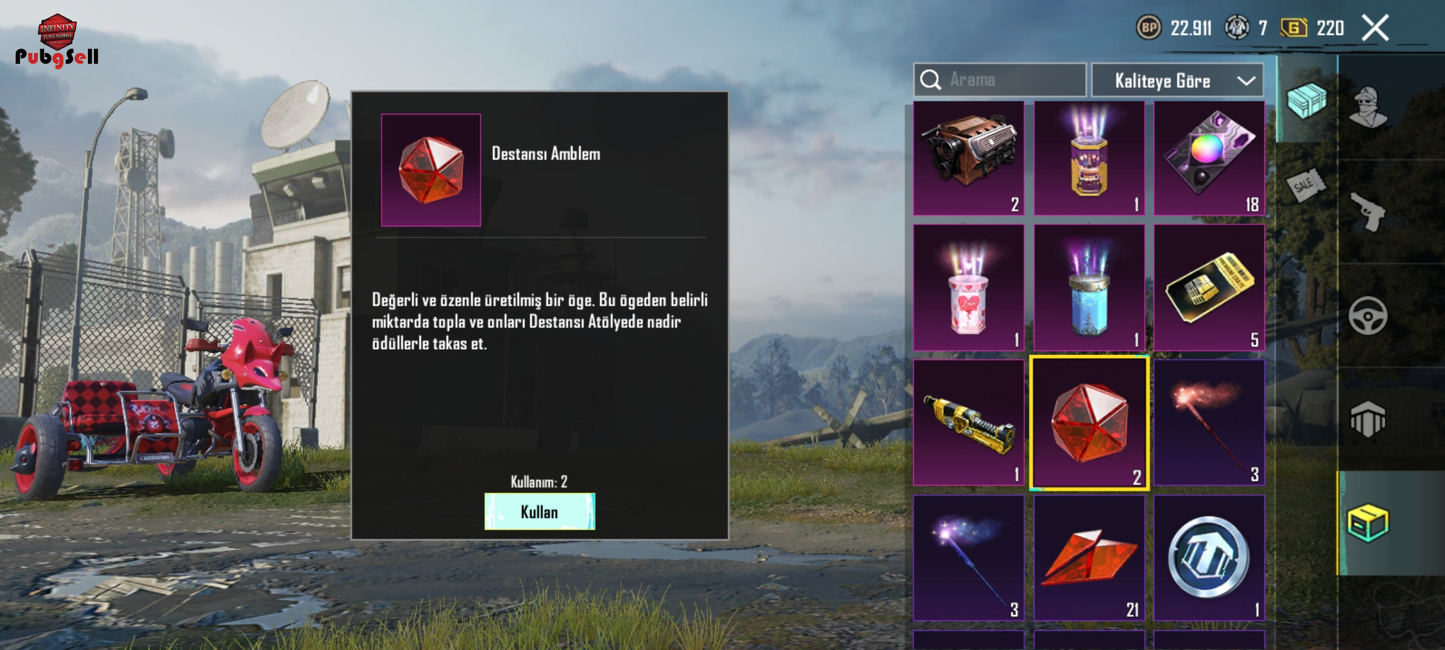Click the Arama search field
This screenshot has width=1445, height=650.
point(1000,80)
